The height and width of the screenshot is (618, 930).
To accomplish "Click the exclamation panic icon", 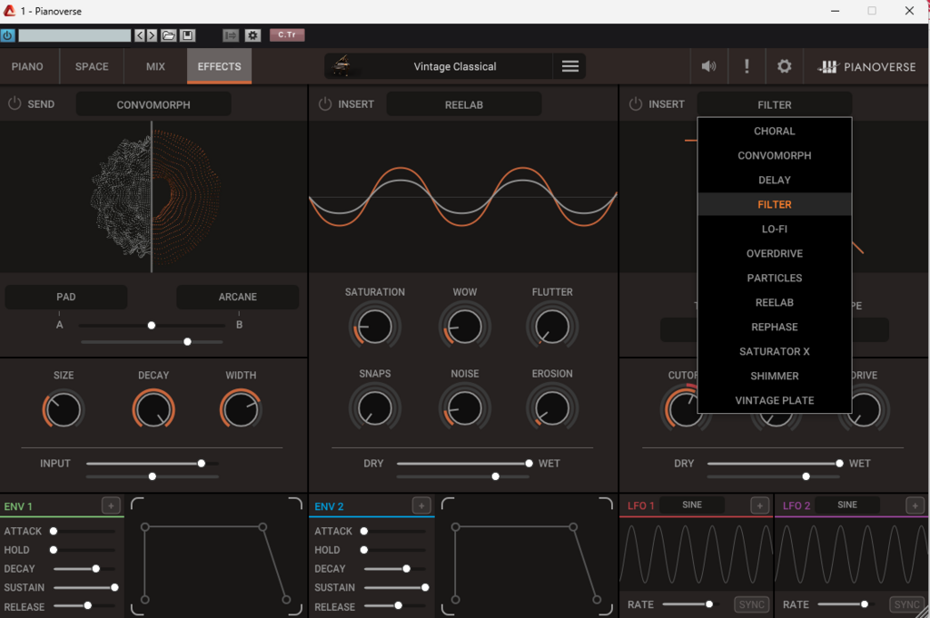I will [x=747, y=66].
